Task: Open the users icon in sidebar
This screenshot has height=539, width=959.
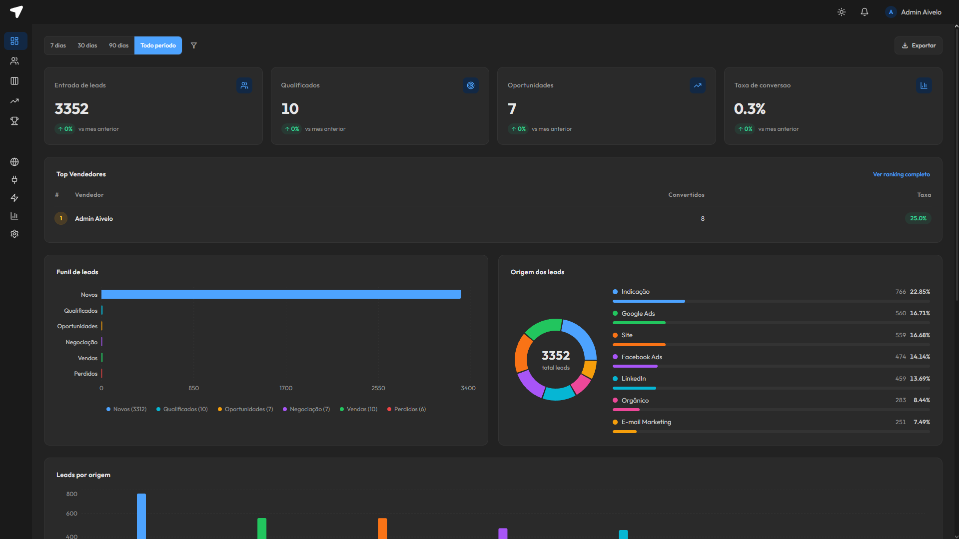Action: point(14,61)
